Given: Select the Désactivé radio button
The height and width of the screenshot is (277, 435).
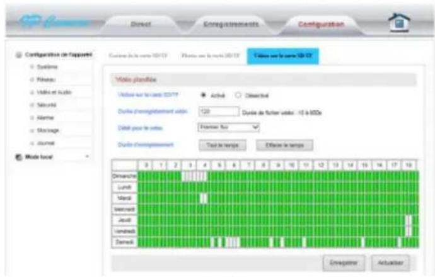Looking at the screenshot, I should click(x=238, y=95).
